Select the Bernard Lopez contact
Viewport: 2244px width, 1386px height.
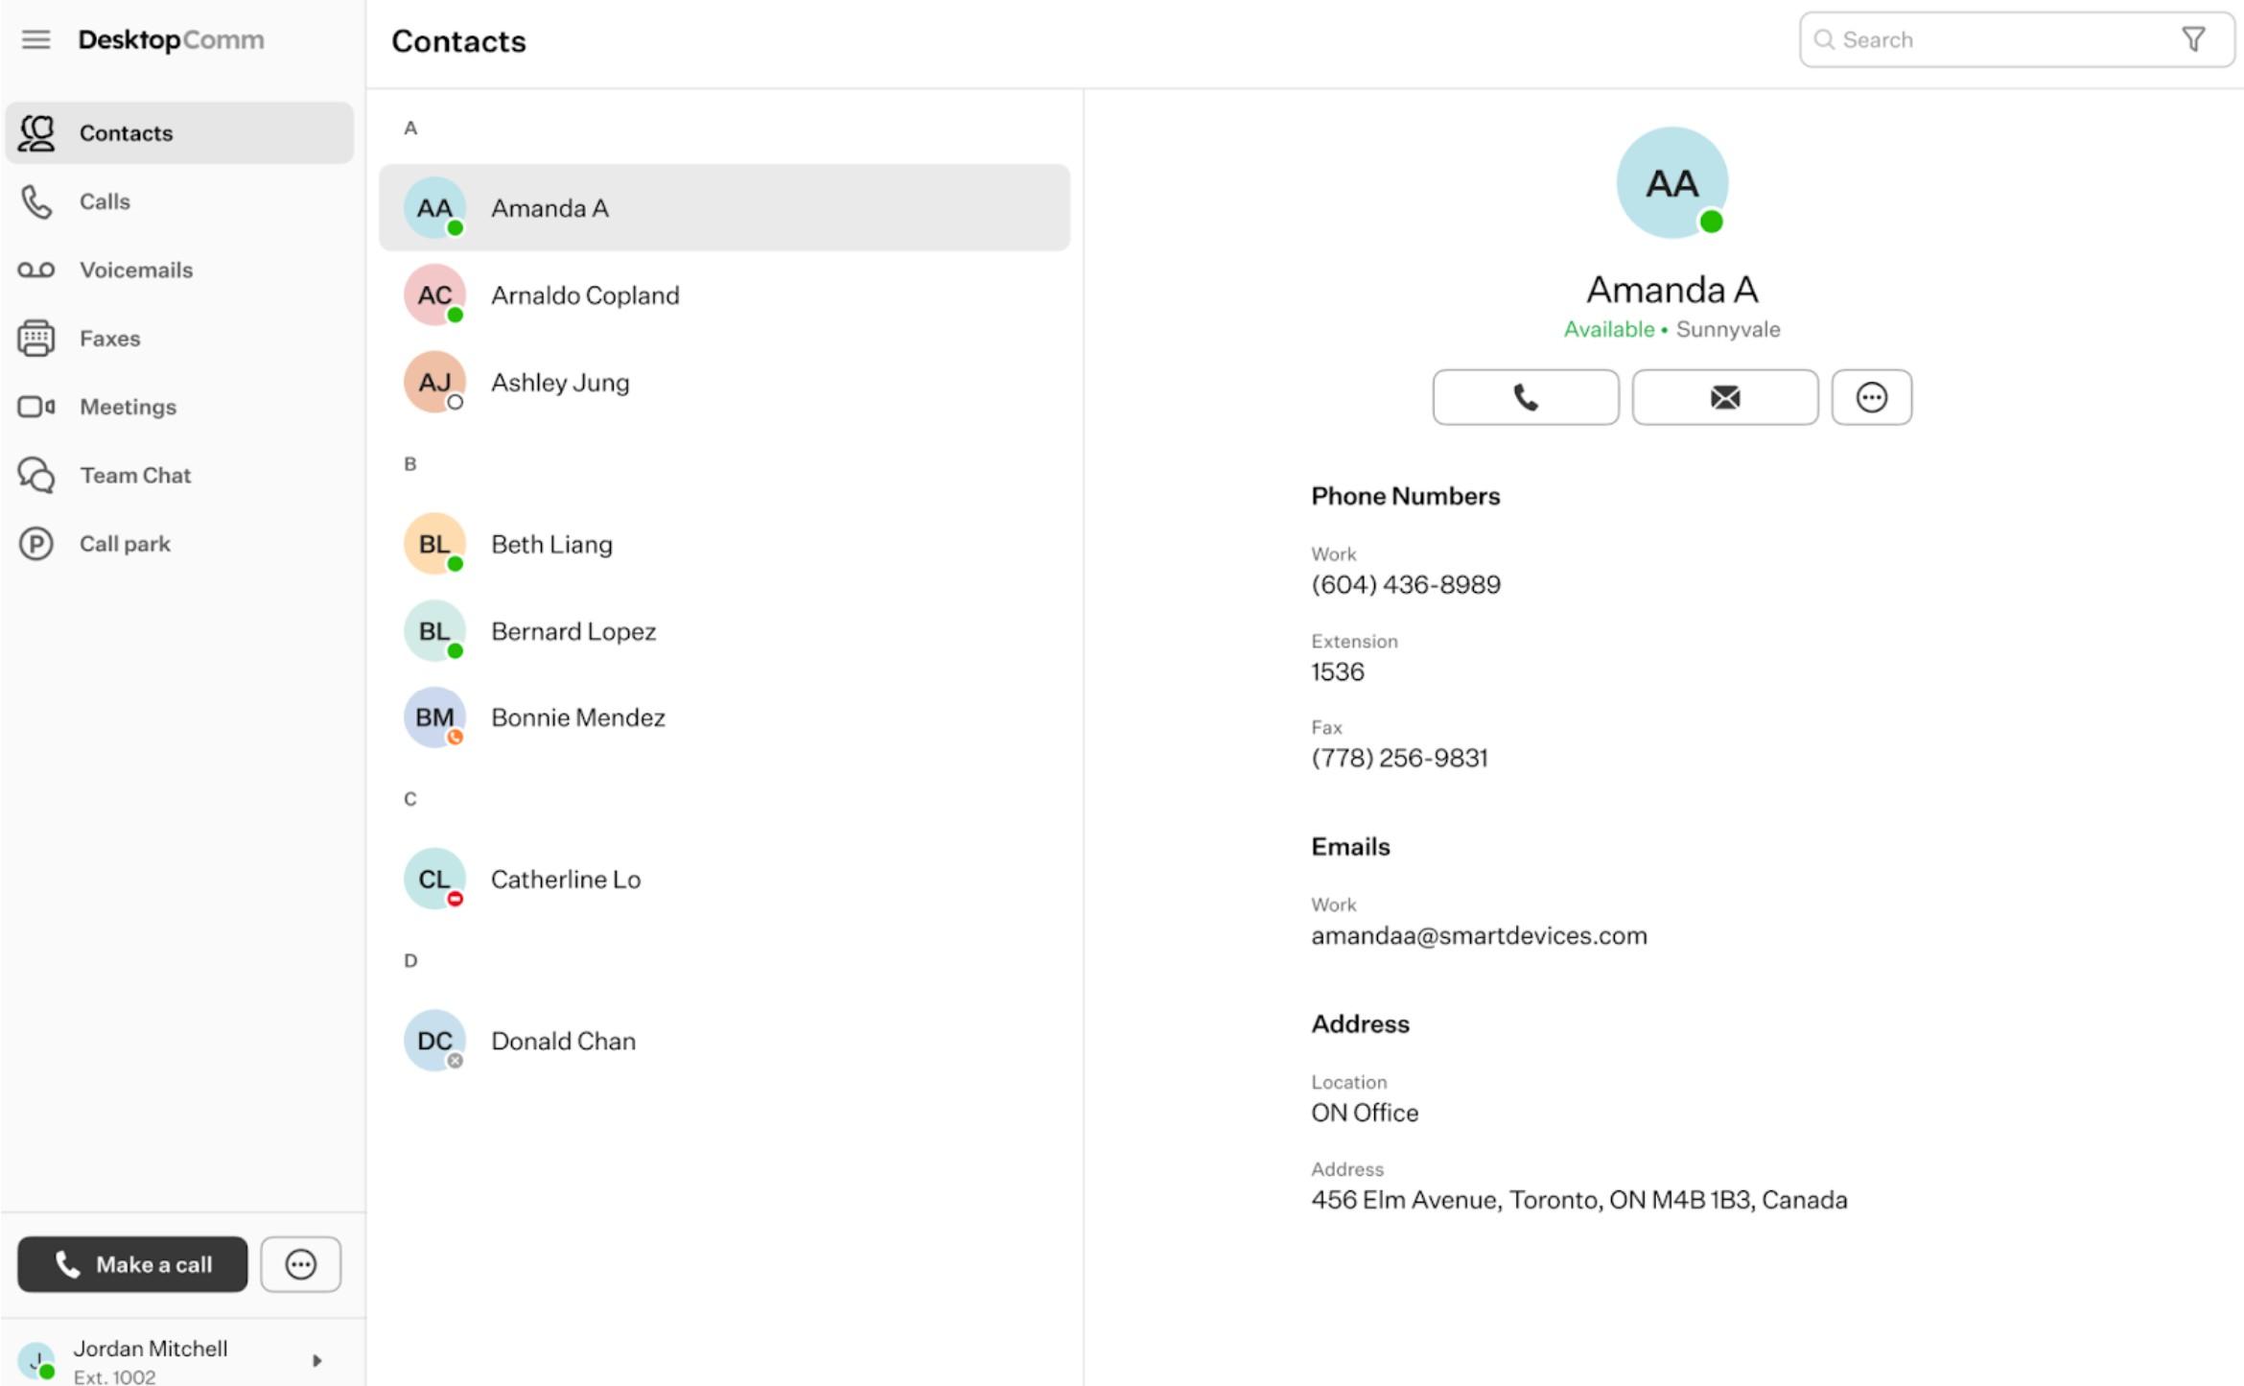click(724, 631)
